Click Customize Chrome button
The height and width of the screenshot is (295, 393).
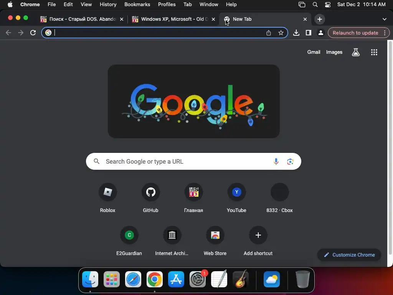click(349, 255)
